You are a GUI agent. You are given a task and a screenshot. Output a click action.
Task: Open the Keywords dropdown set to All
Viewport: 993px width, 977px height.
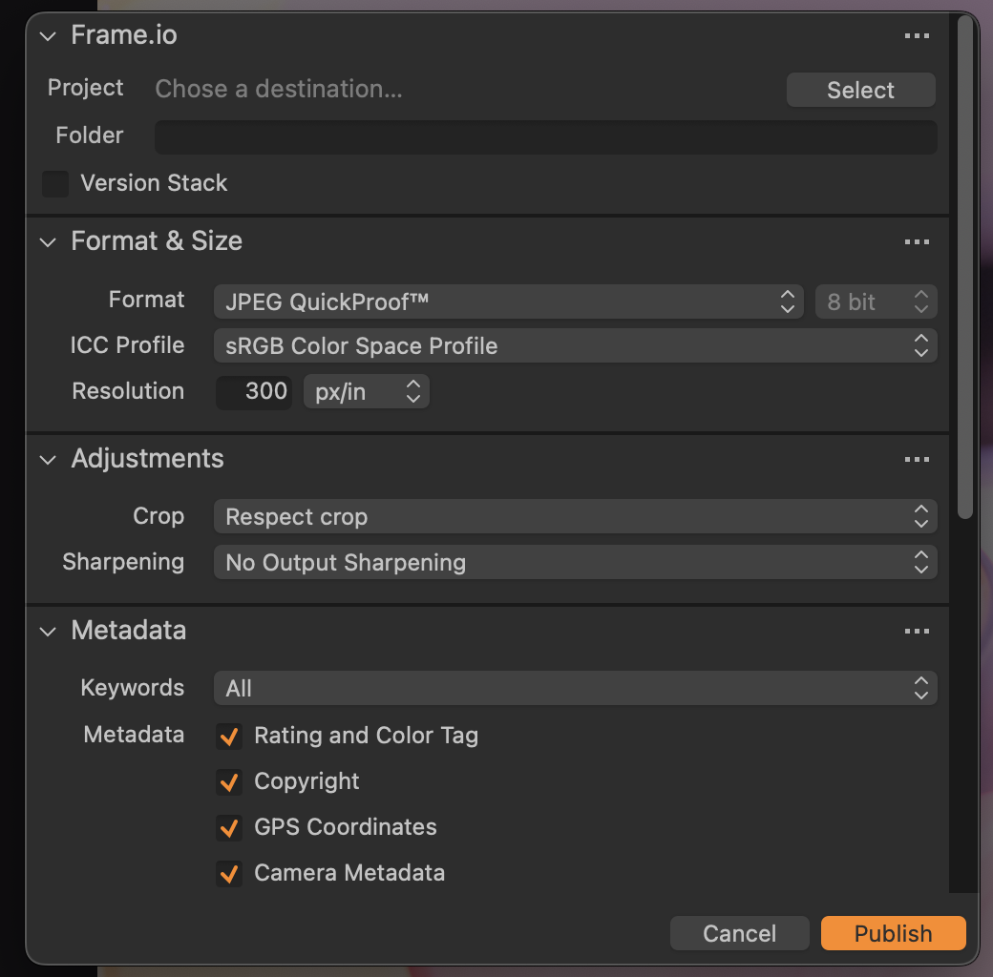coord(575,688)
